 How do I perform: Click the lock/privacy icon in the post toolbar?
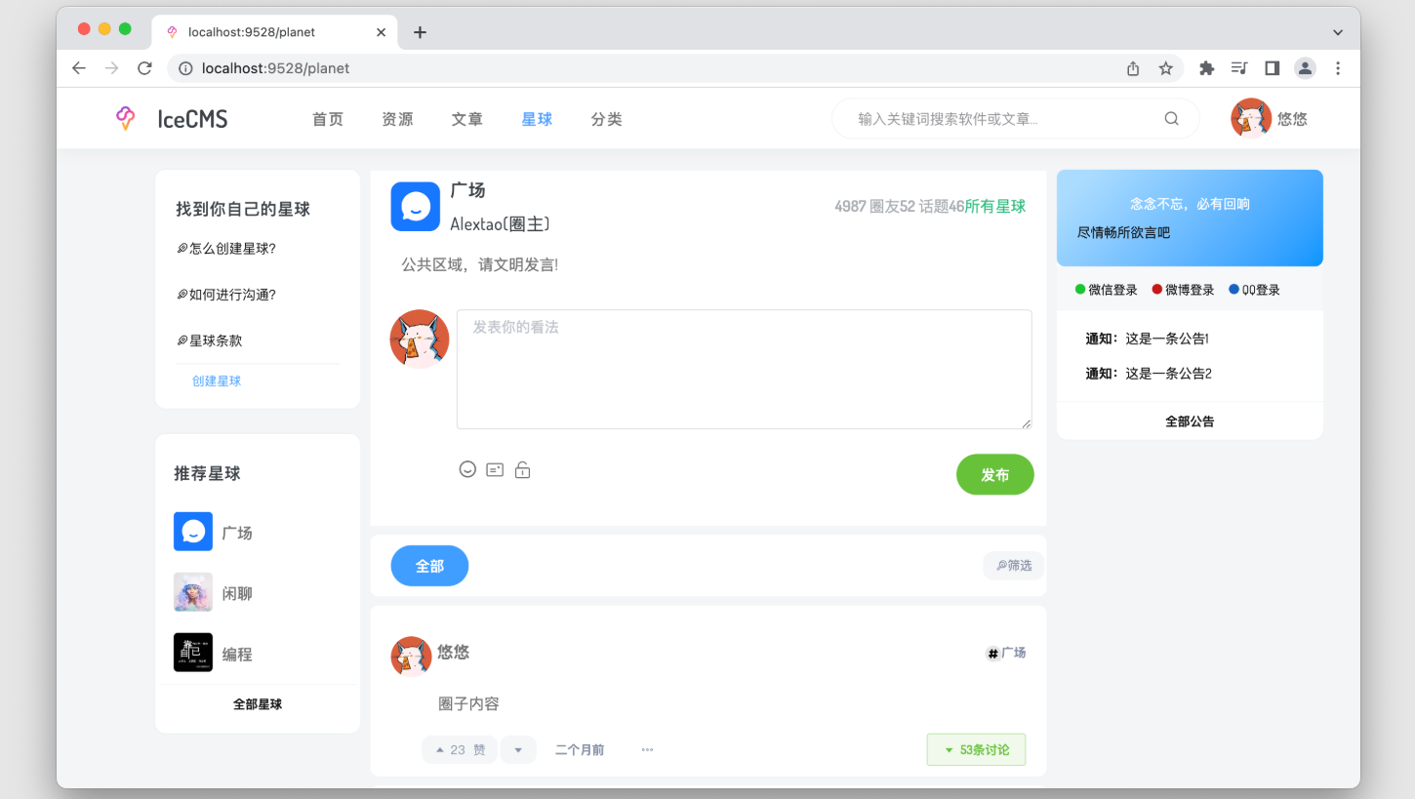click(522, 469)
